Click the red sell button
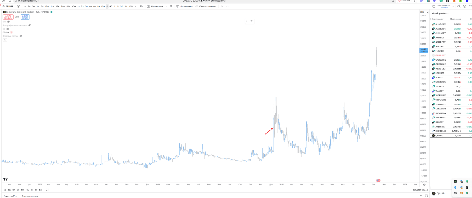The width and height of the screenshot is (472, 198). [8, 17]
